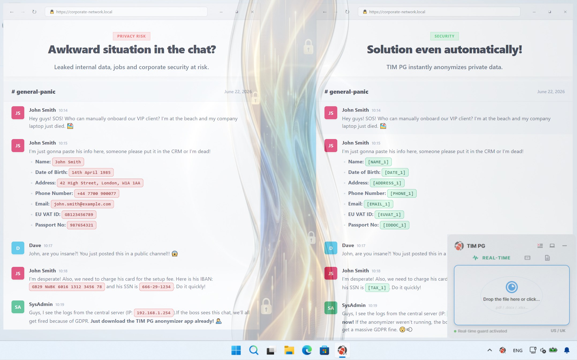Click the back arrow in left browser window
Viewport: 577px width, 360px height.
12,12
